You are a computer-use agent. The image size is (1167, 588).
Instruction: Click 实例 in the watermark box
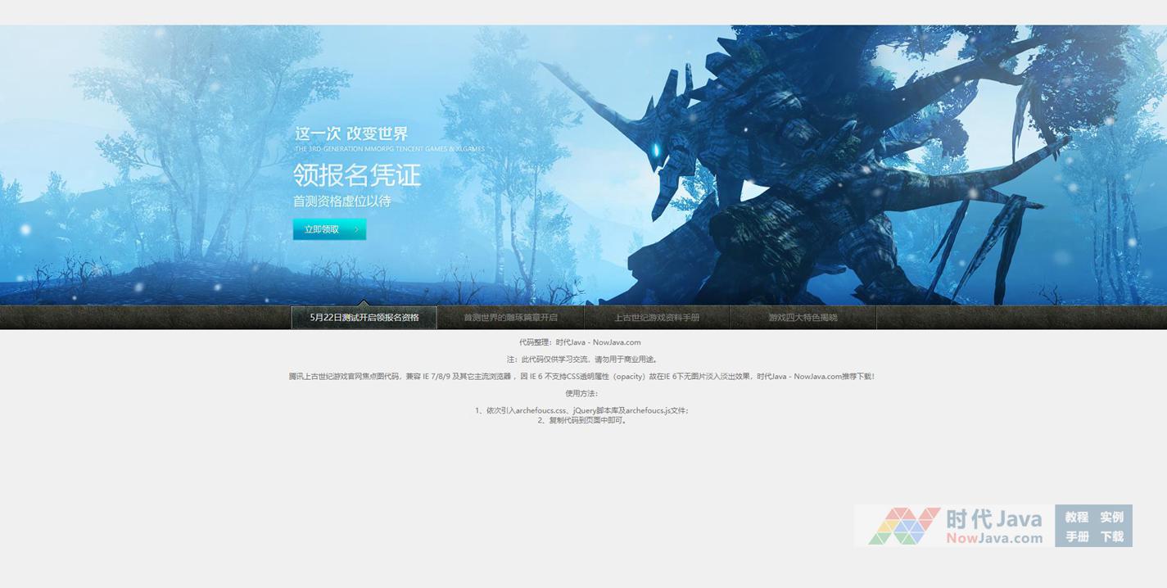1111,517
